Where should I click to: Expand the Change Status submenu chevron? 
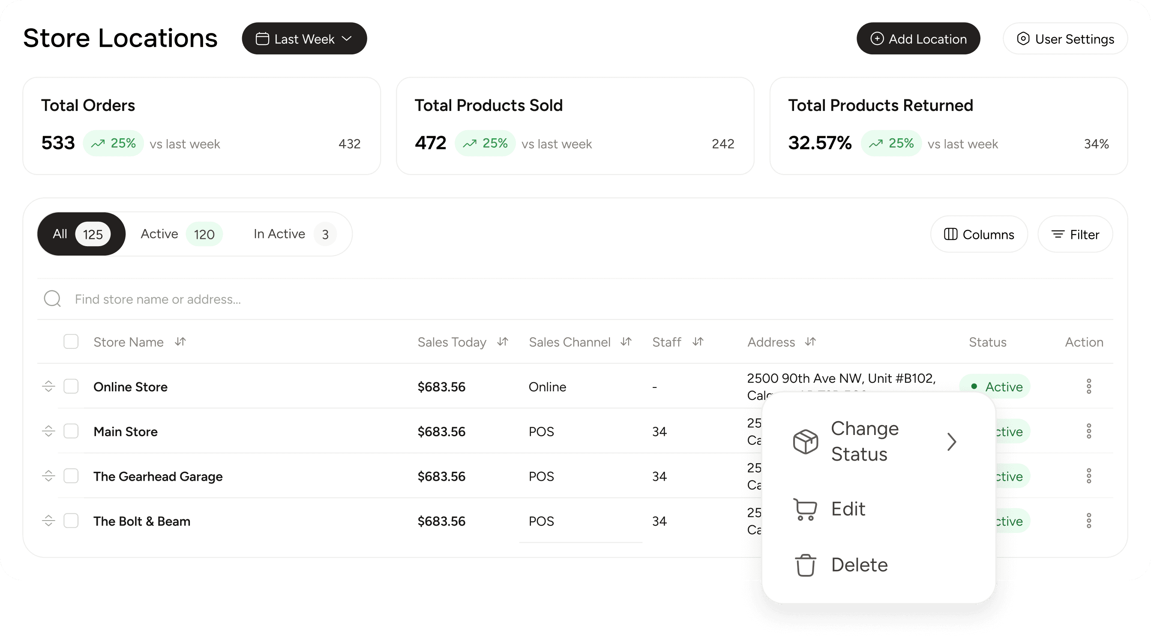tap(952, 442)
